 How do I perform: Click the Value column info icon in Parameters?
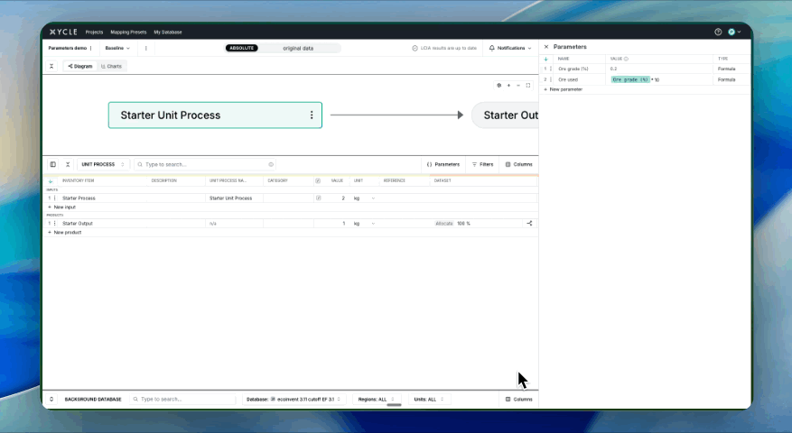[626, 59]
